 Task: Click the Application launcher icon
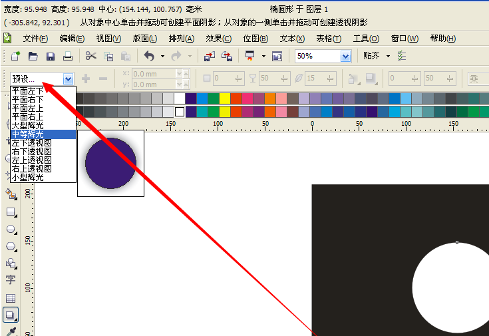coord(249,56)
